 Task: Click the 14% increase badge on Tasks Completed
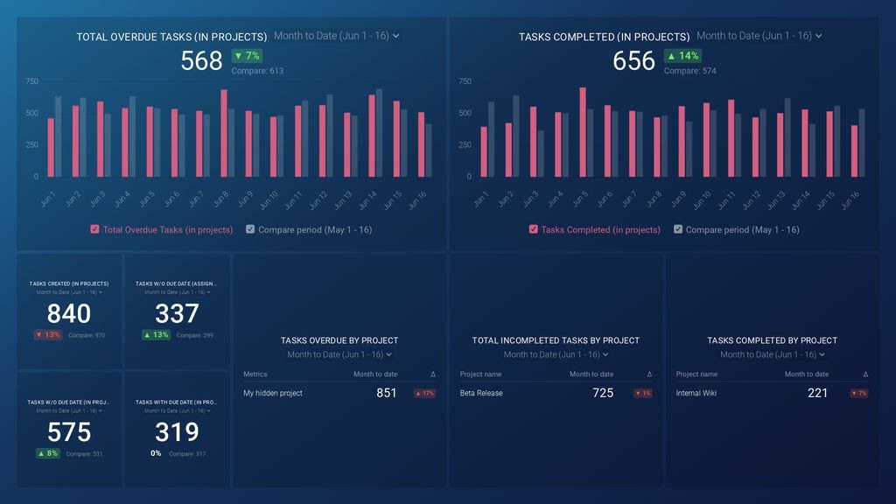tap(682, 56)
